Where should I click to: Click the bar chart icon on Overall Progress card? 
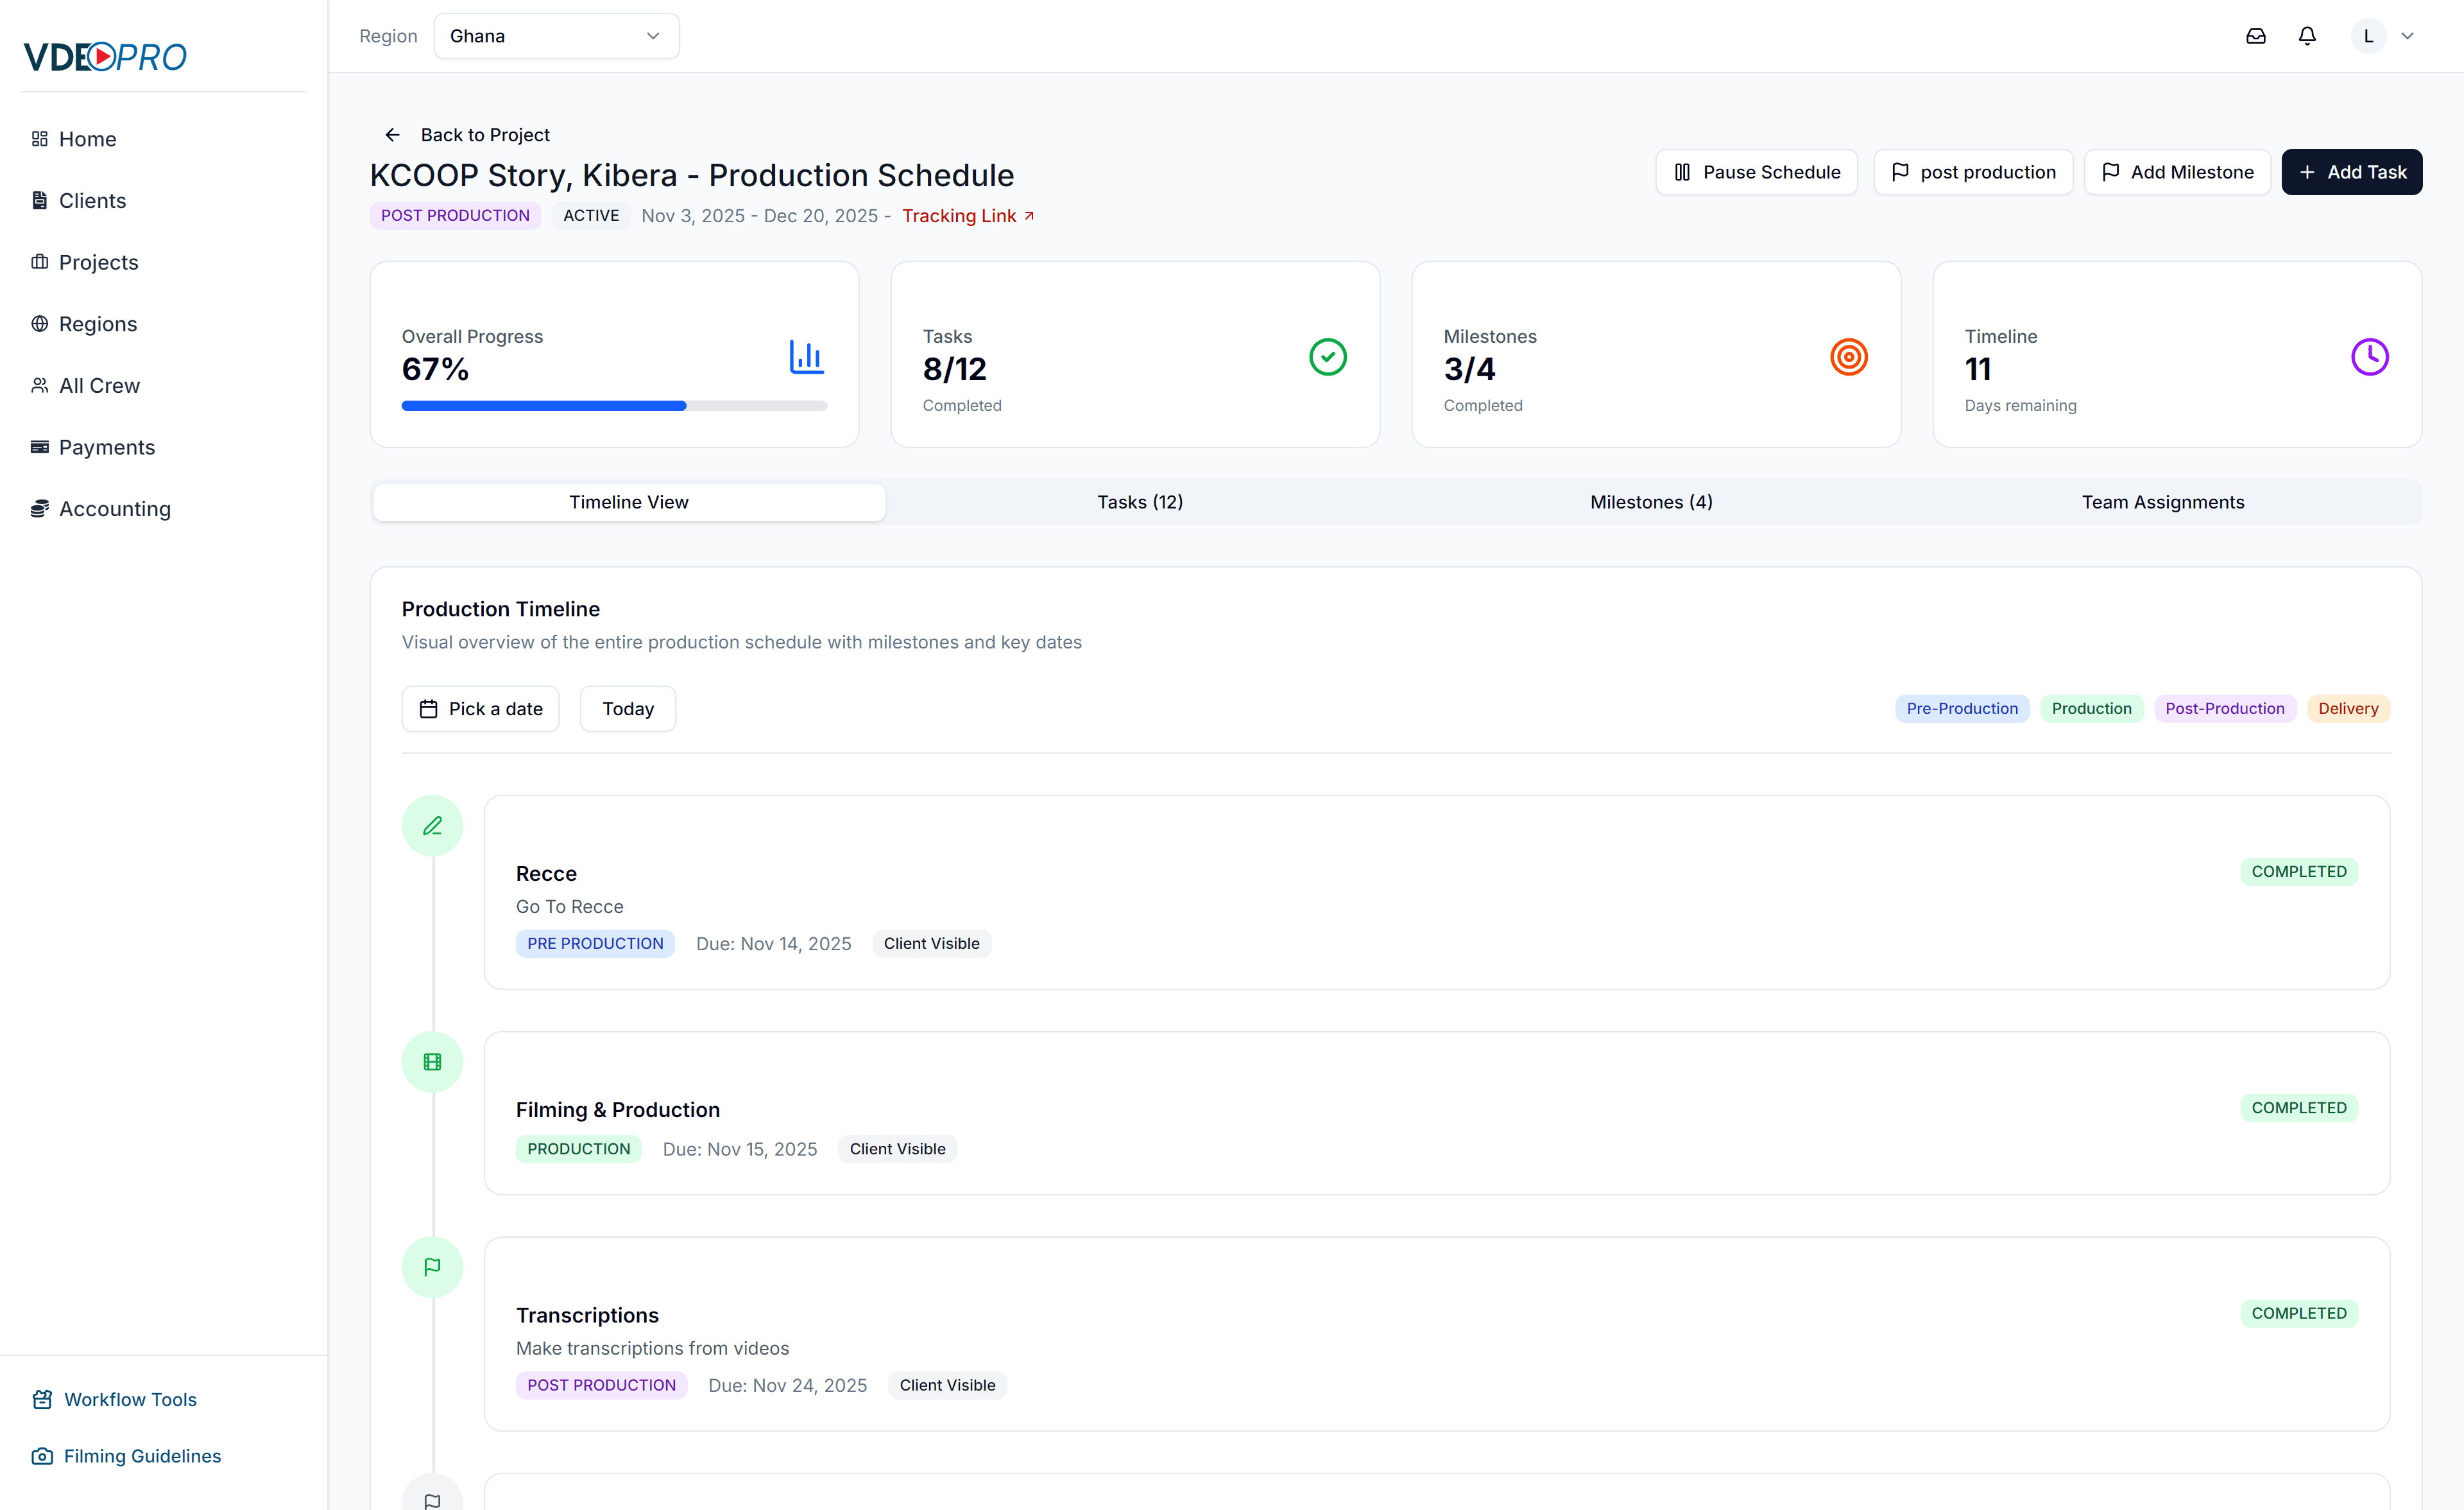(x=806, y=356)
